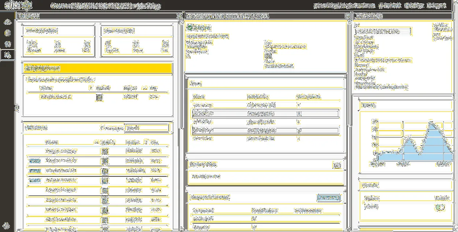Click the highlighted active sidebar icon
This screenshot has height=232, width=458.
coord(7,55)
